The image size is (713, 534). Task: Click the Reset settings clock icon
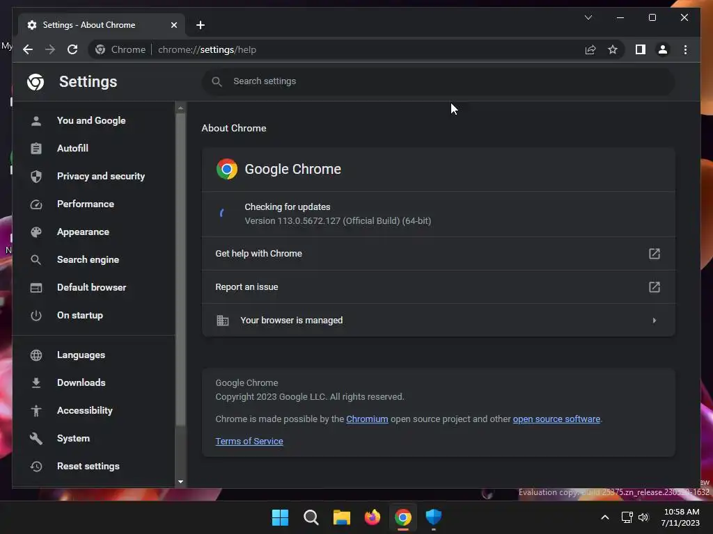pos(36,467)
